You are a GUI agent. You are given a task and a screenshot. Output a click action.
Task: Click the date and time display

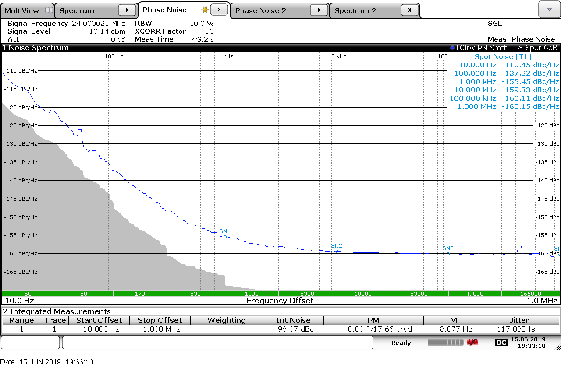(x=528, y=343)
